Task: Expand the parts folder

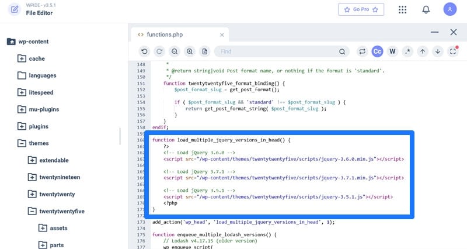Action: click(43, 245)
